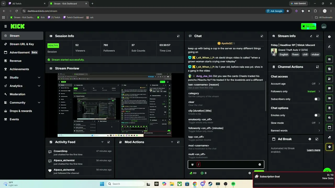Open Slow mode setting chevron
335x188 pixels.
click(x=319, y=123)
